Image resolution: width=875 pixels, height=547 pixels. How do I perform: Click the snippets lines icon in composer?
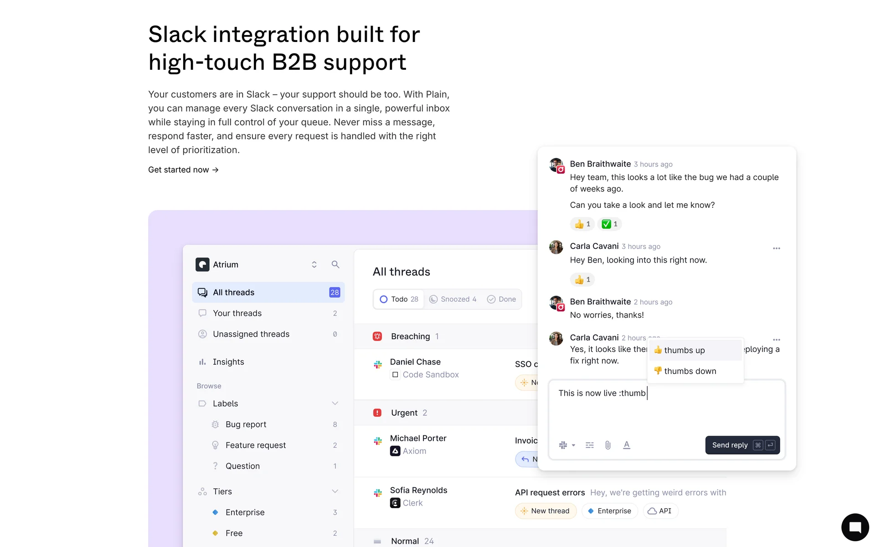point(589,445)
